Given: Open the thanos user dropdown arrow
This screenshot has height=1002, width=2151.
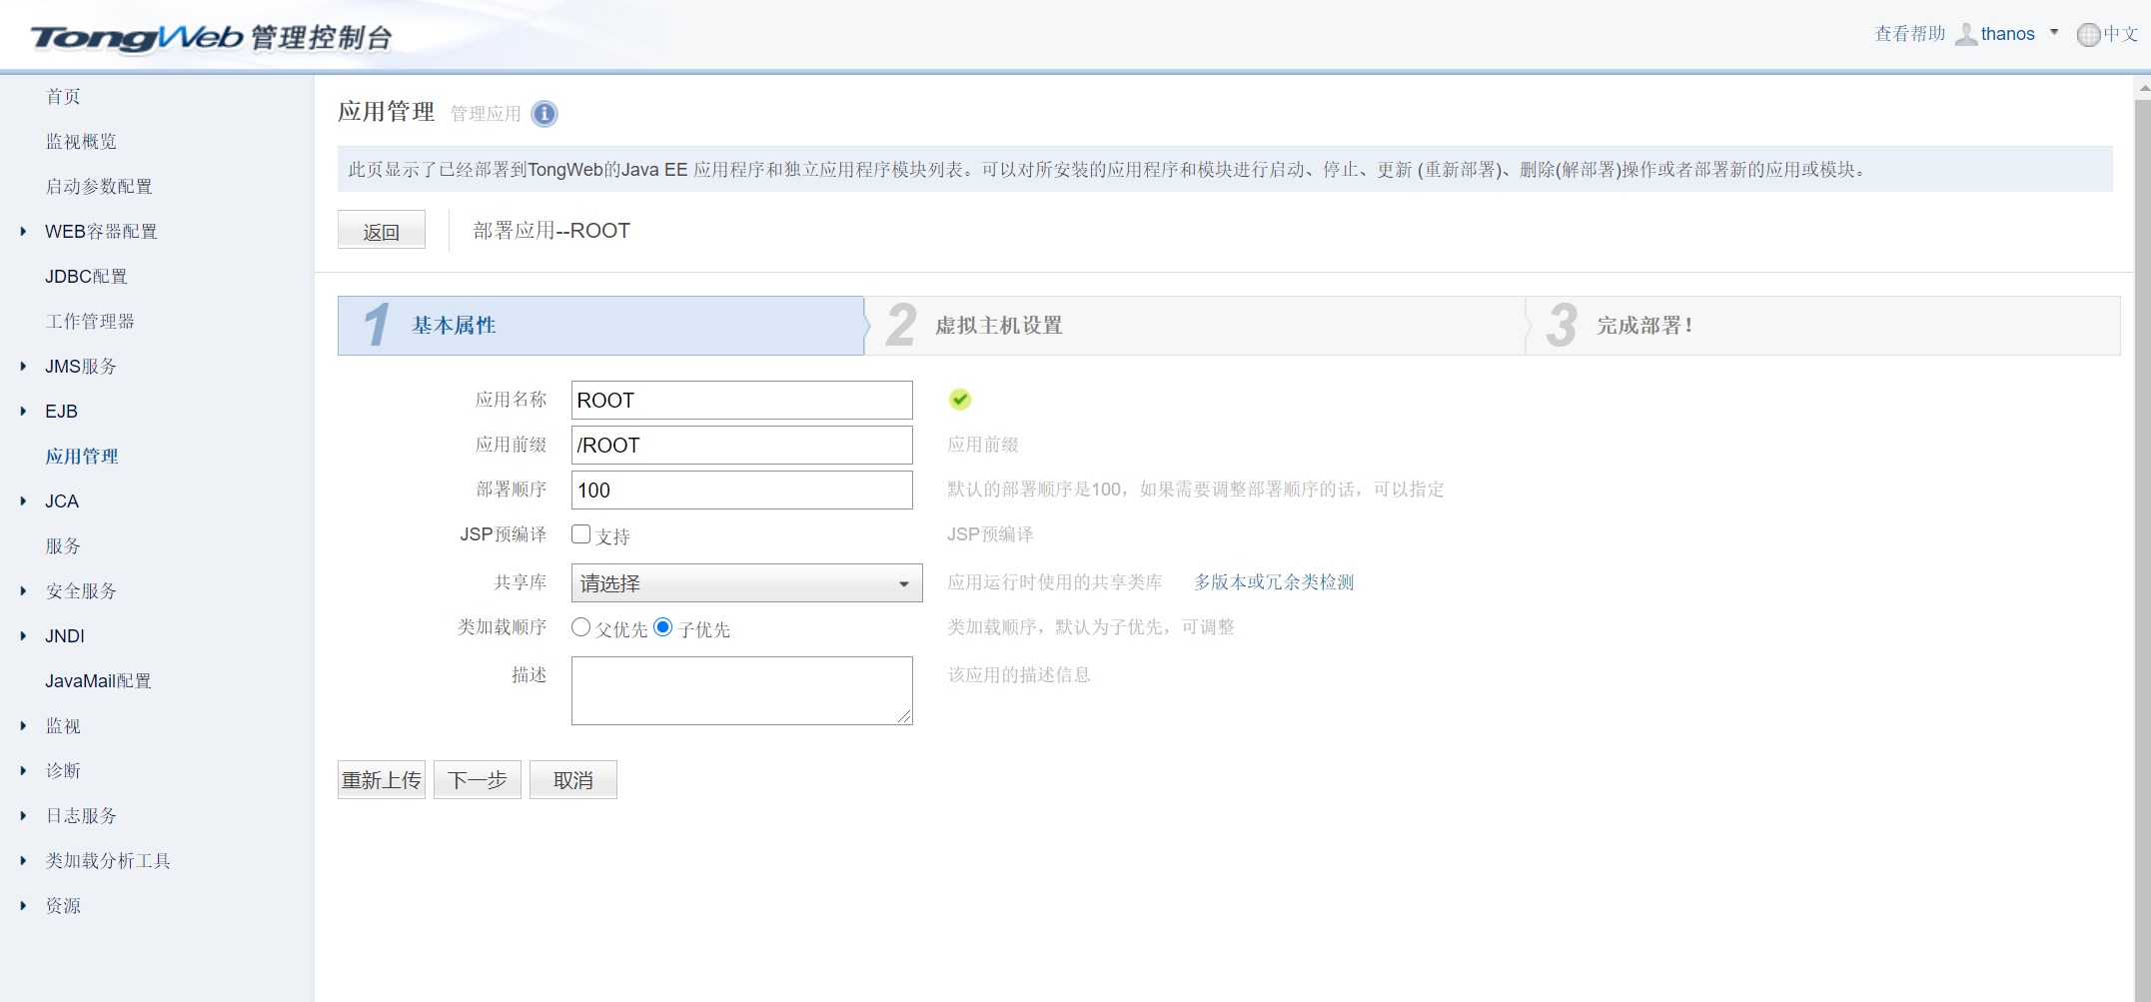Looking at the screenshot, I should coord(2054,33).
